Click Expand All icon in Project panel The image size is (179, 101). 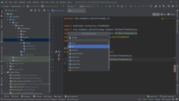(35, 10)
